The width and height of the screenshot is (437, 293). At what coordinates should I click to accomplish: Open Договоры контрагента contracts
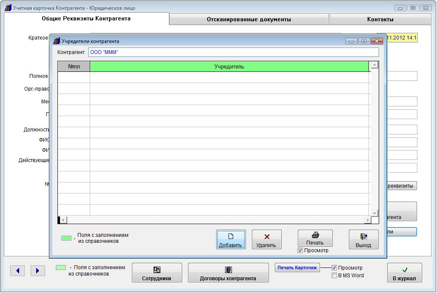(228, 273)
